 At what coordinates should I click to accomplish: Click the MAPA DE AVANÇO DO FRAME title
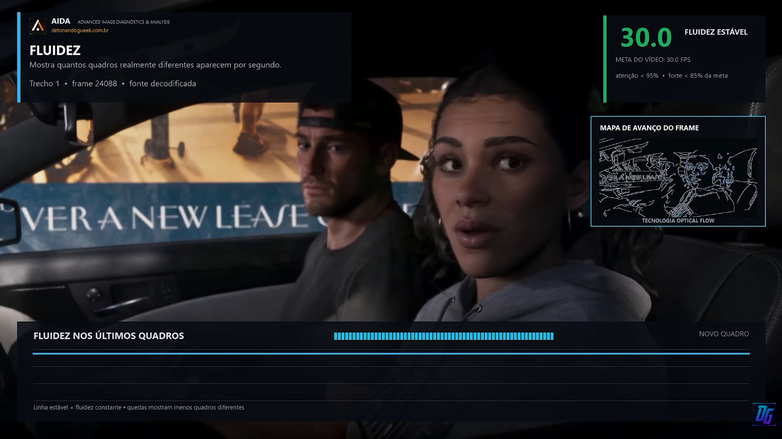(x=649, y=128)
